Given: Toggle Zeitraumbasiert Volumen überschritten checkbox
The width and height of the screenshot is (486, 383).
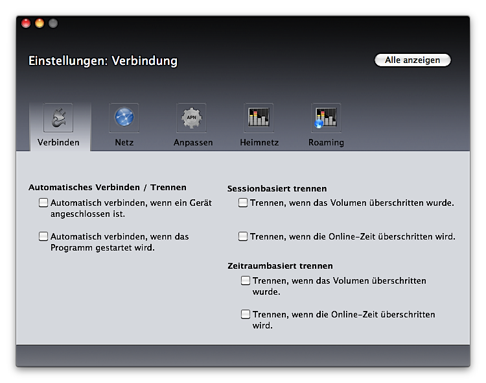Looking at the screenshot, I should click(246, 280).
